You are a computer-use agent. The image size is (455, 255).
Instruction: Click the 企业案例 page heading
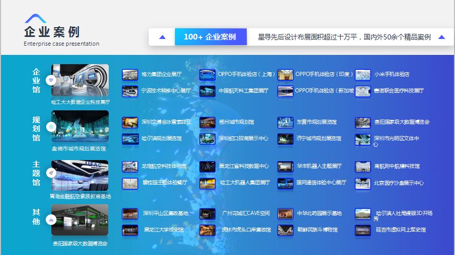pyautogui.click(x=52, y=32)
